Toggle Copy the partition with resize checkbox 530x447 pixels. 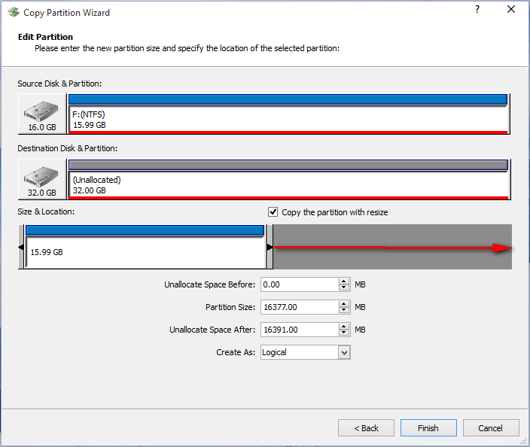point(273,212)
